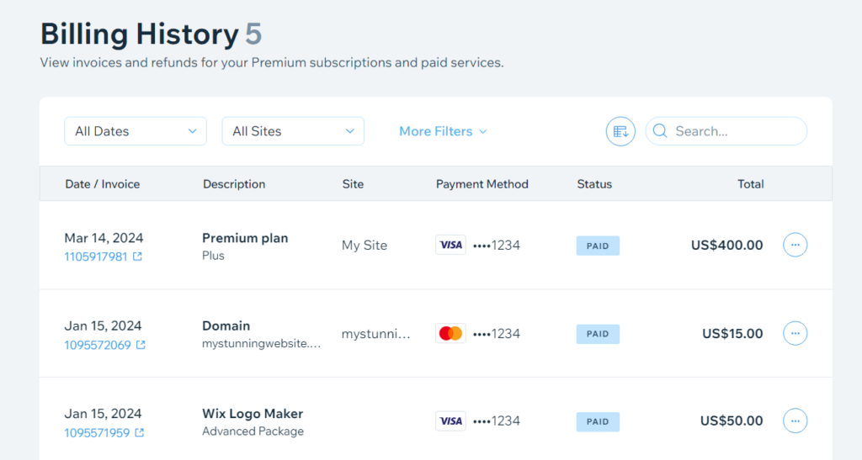Select the Premium plan description
The width and height of the screenshot is (862, 460).
point(245,238)
